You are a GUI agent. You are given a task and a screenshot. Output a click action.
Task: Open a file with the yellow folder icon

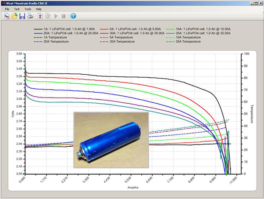(x=15, y=16)
